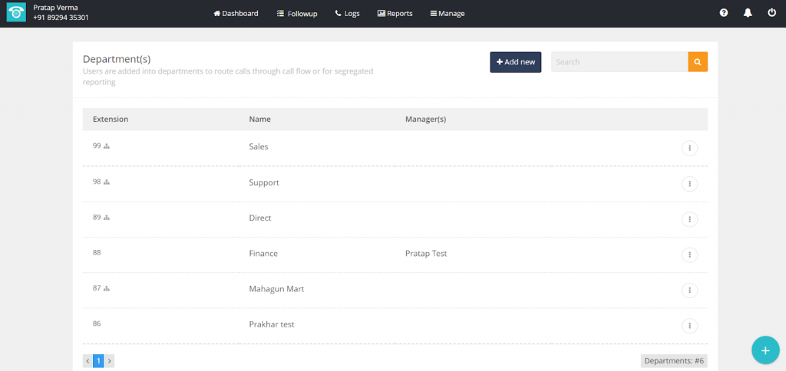
Task: Select page 1 in pagination
Action: point(99,361)
